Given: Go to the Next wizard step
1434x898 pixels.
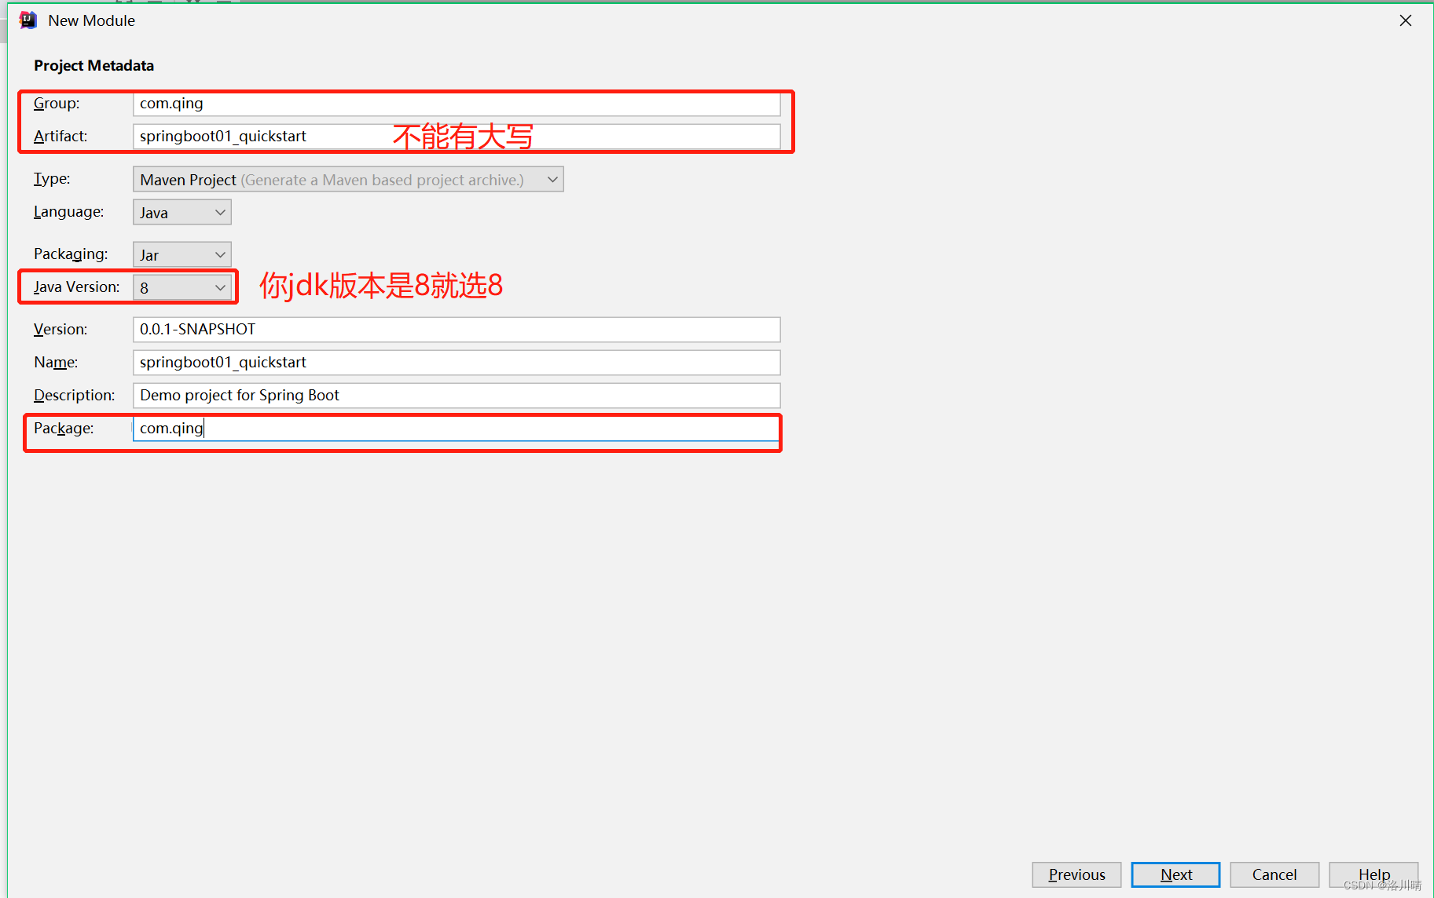Looking at the screenshot, I should pos(1175,874).
